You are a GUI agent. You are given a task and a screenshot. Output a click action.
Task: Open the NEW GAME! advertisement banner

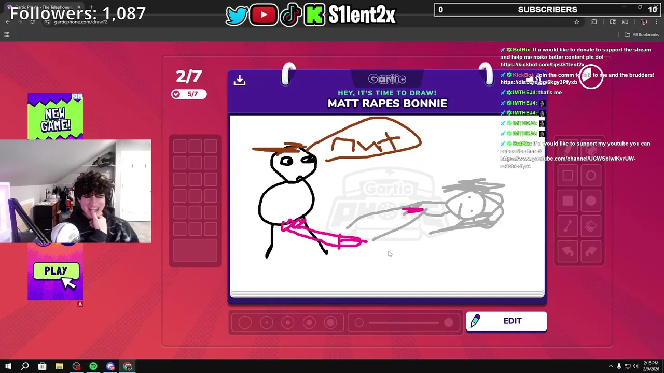[55, 117]
